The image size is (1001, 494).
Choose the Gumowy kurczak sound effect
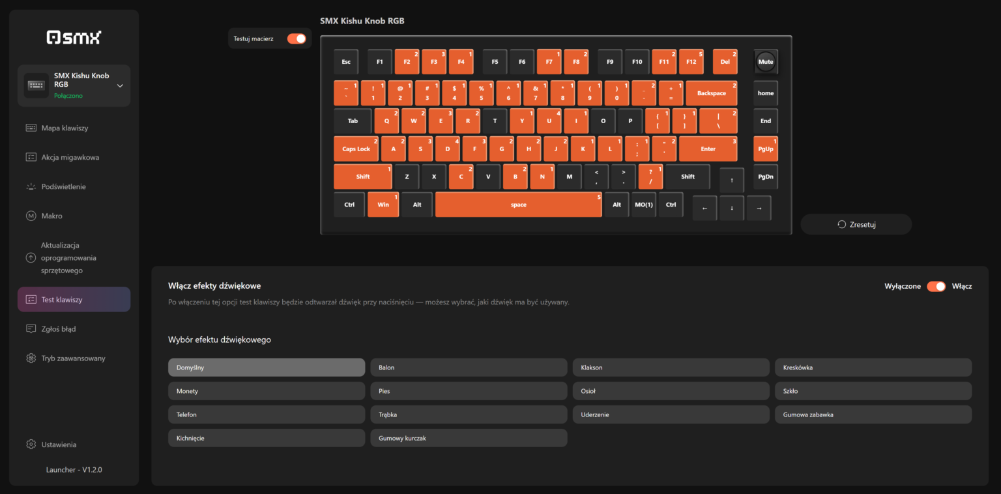tap(469, 437)
